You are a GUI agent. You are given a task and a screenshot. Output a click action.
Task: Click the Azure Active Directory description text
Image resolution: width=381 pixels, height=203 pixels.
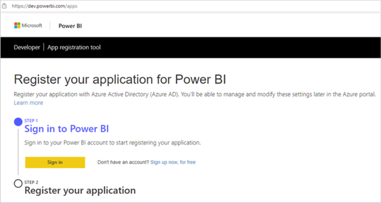pos(195,94)
